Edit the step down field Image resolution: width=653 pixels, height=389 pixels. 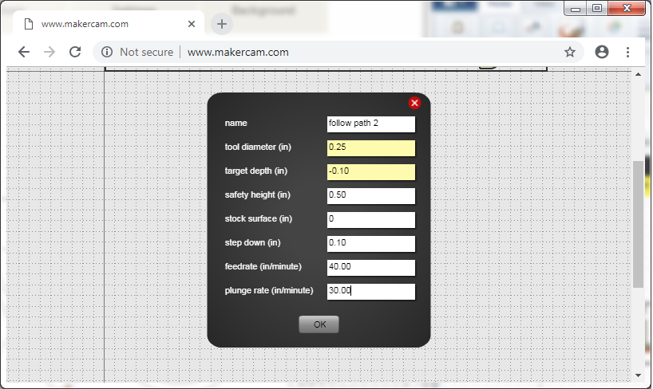coord(371,243)
